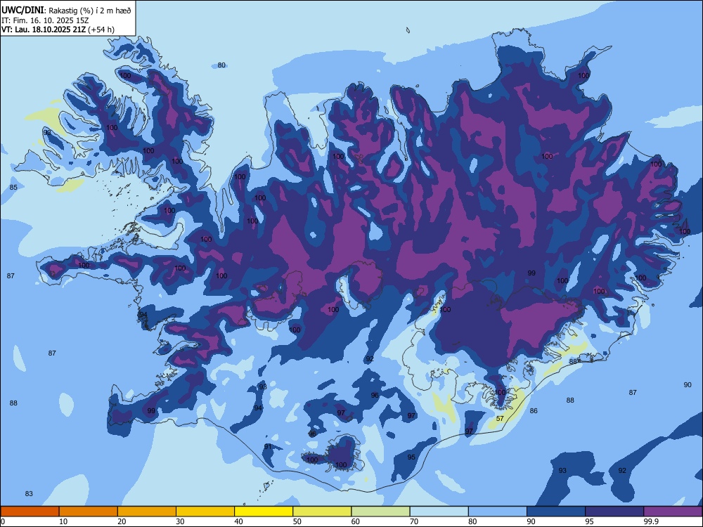Click the dark orange 0–10 legend swatch
Screen dimensions: 703x527
pos(30,512)
